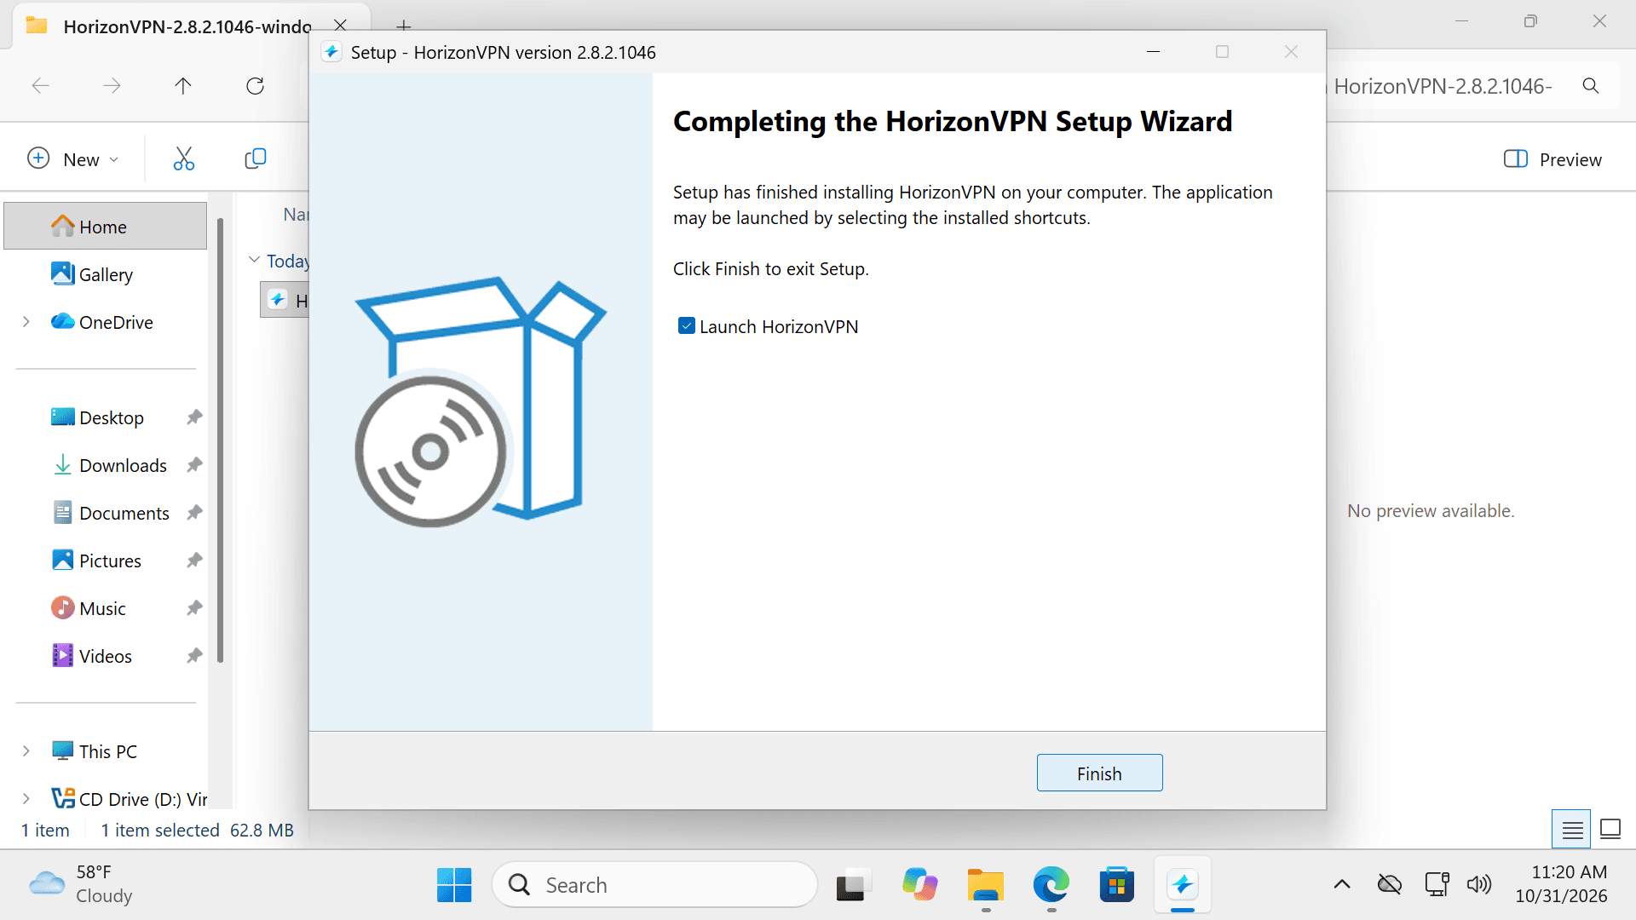Launch Microsoft Store from the taskbar
Viewport: 1636px width, 920px height.
tap(1116, 885)
